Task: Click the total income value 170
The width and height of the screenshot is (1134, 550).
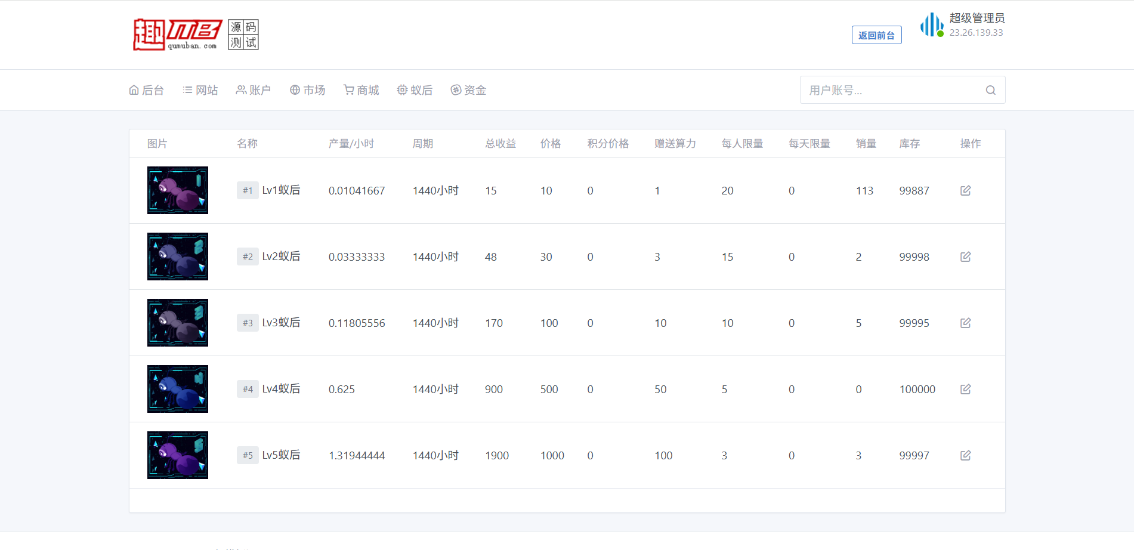Action: point(494,323)
